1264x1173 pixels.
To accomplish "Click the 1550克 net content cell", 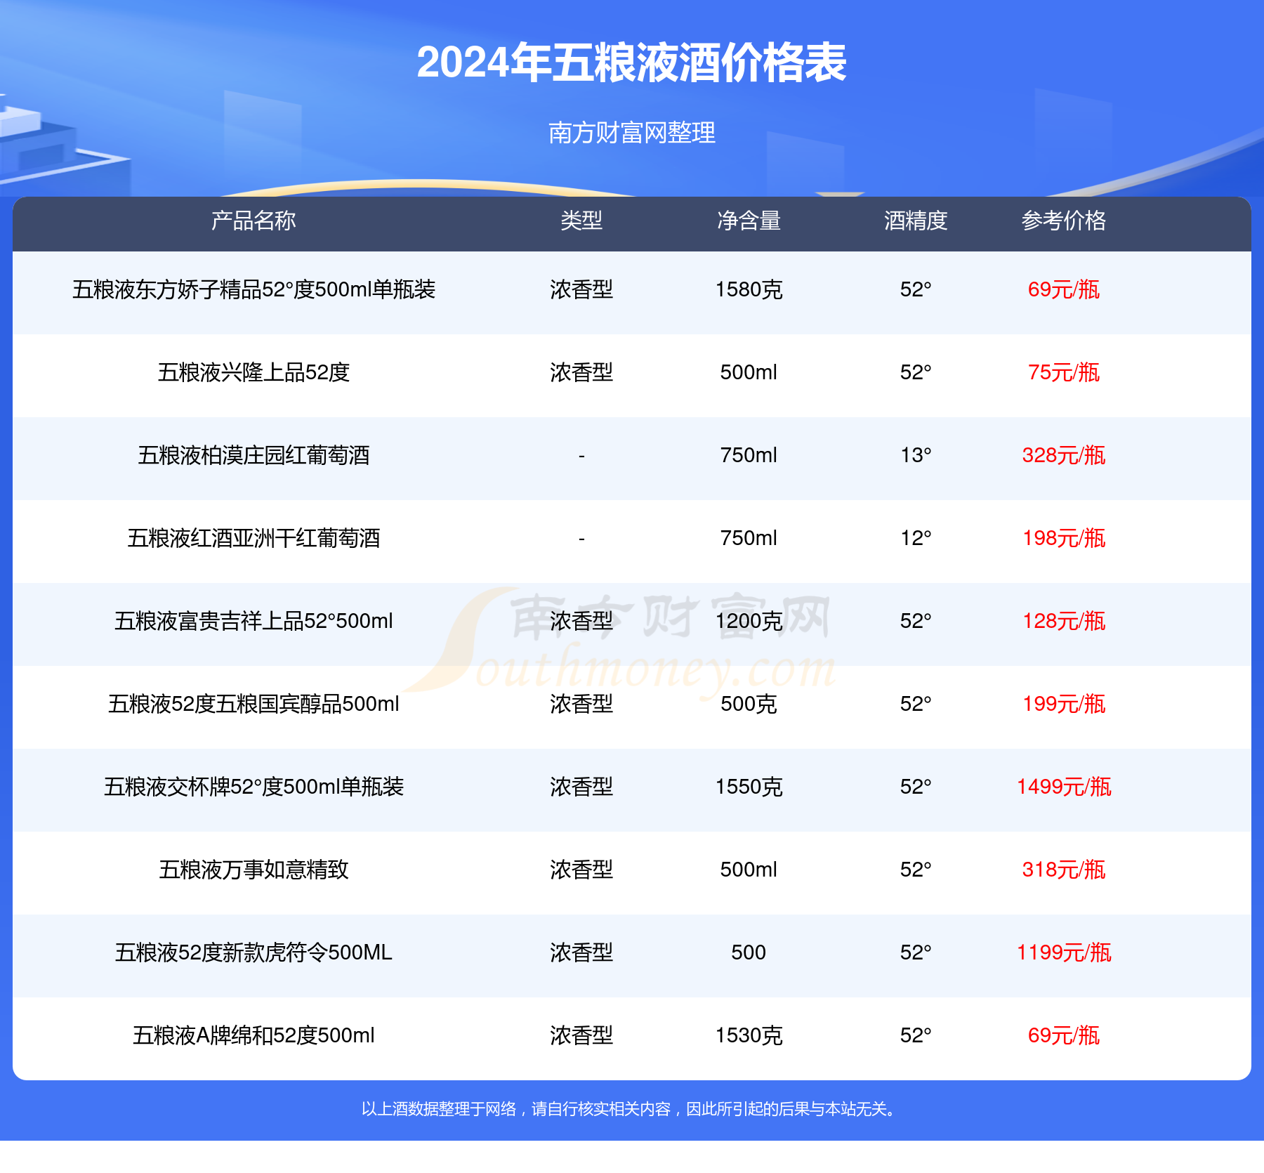I will pos(749,787).
